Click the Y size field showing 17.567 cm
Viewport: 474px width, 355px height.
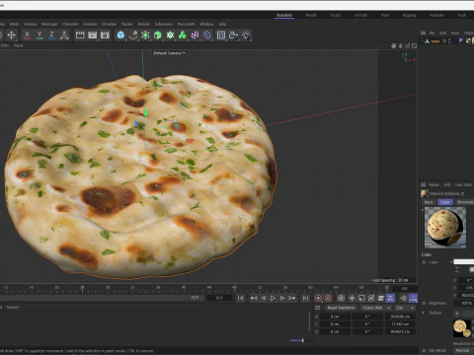coord(400,324)
